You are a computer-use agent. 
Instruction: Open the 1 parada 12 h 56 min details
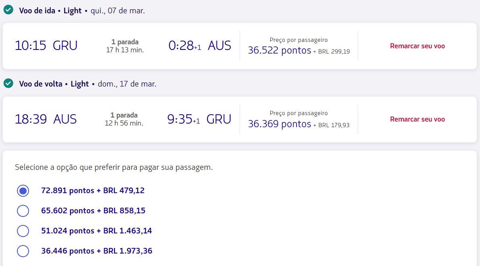tap(124, 119)
